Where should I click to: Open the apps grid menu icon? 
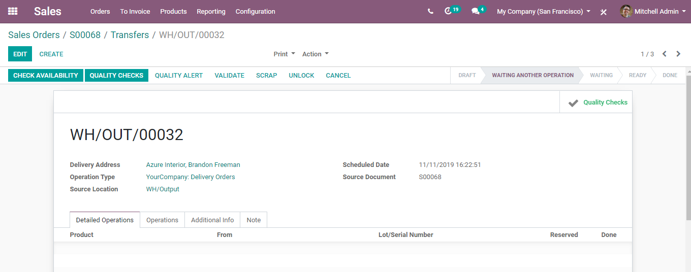pyautogui.click(x=13, y=11)
